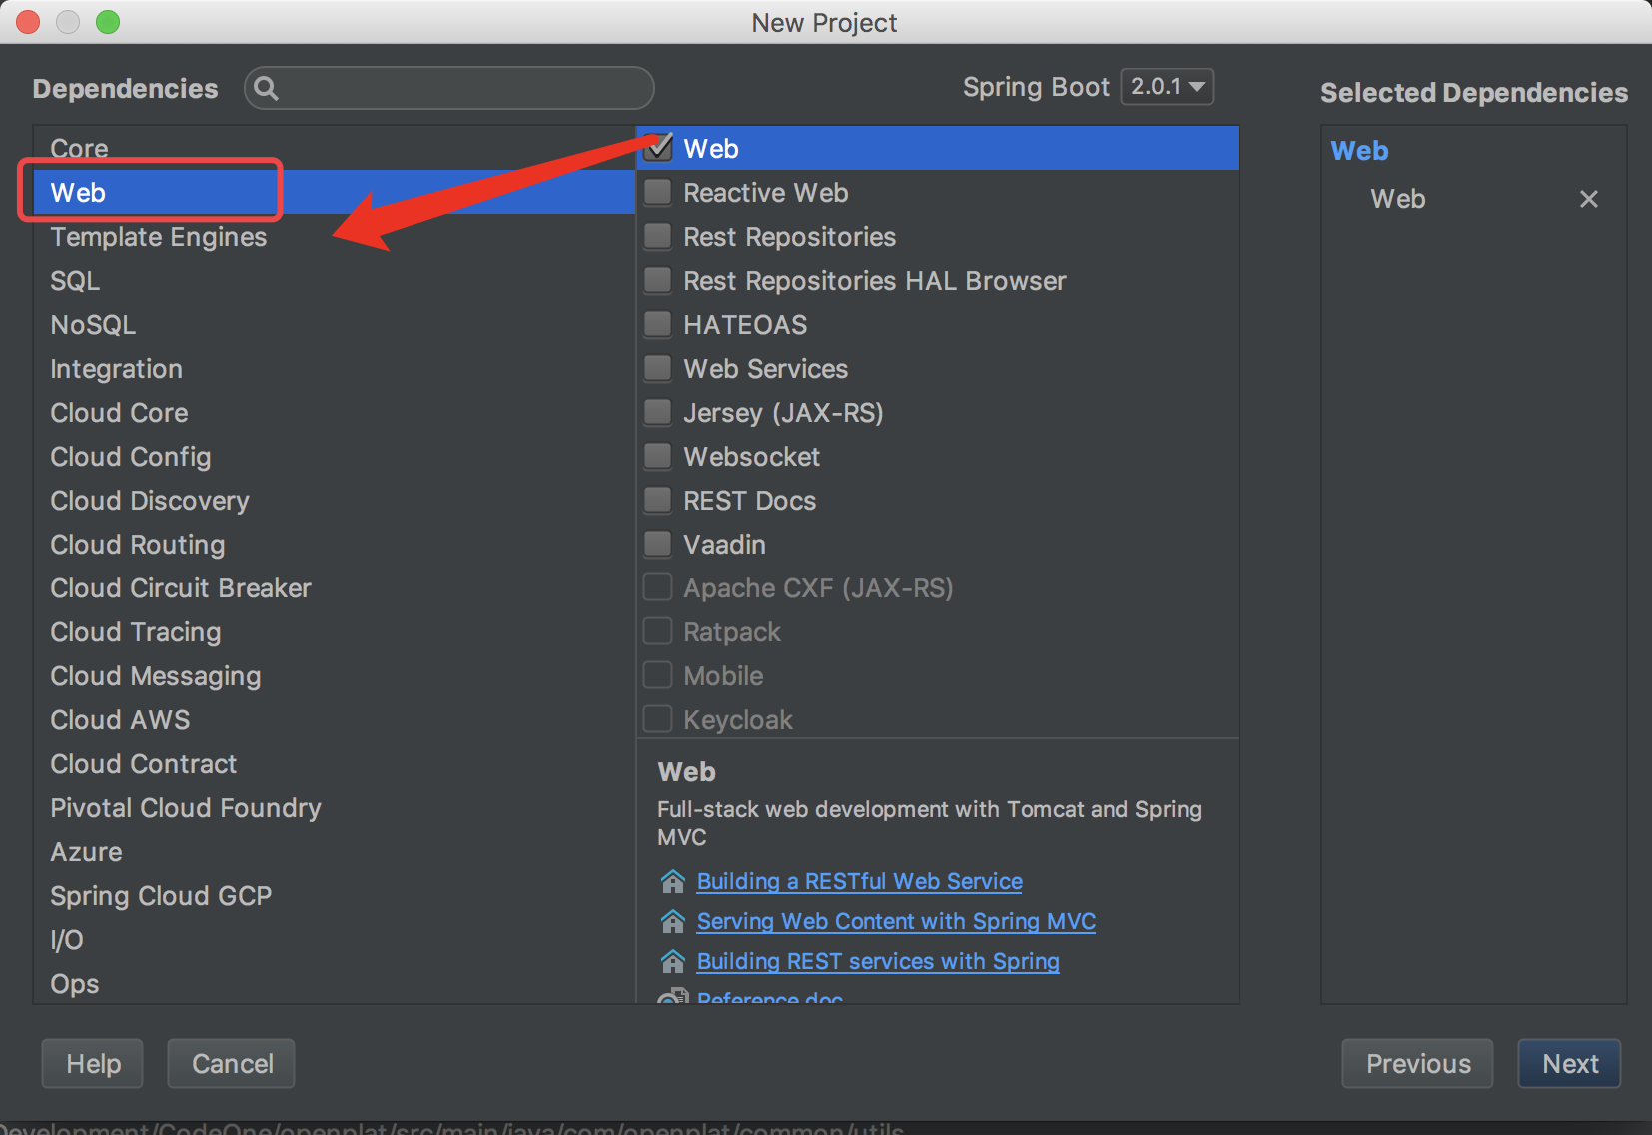Screen dimensions: 1652x1135
Task: Tick the Rest Repositories checkbox
Action: tap(658, 236)
